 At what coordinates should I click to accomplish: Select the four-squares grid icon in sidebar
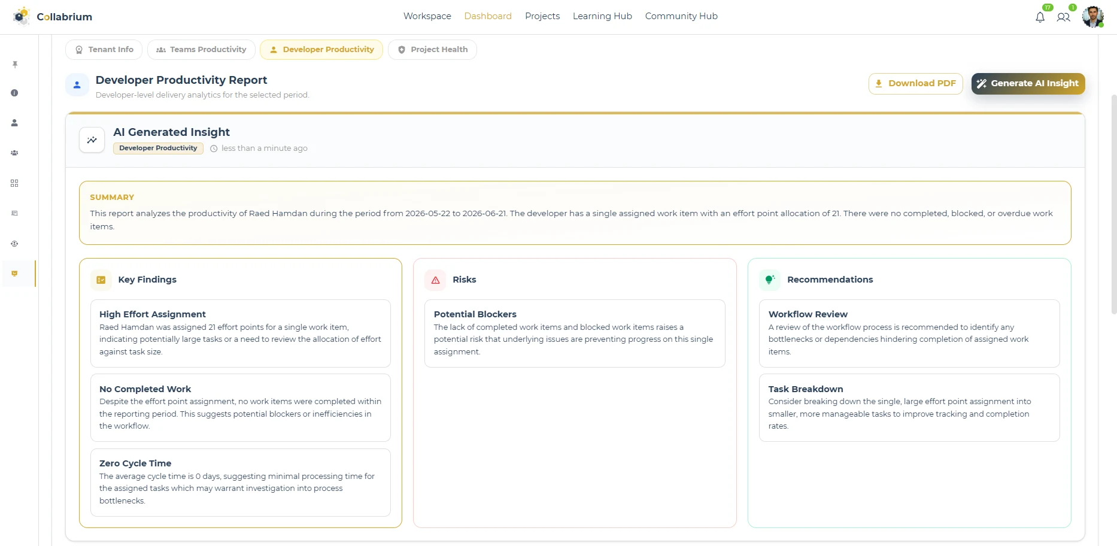click(14, 183)
